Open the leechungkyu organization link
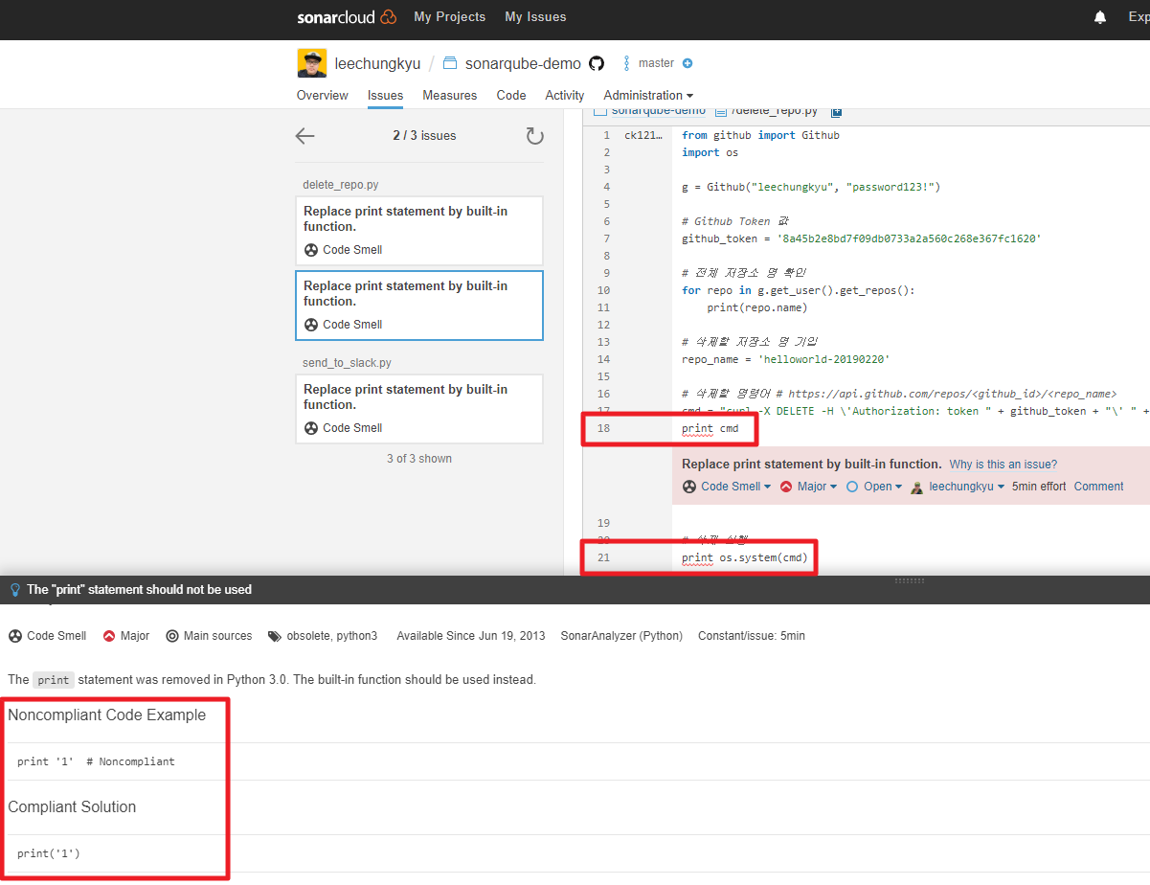 (x=377, y=63)
